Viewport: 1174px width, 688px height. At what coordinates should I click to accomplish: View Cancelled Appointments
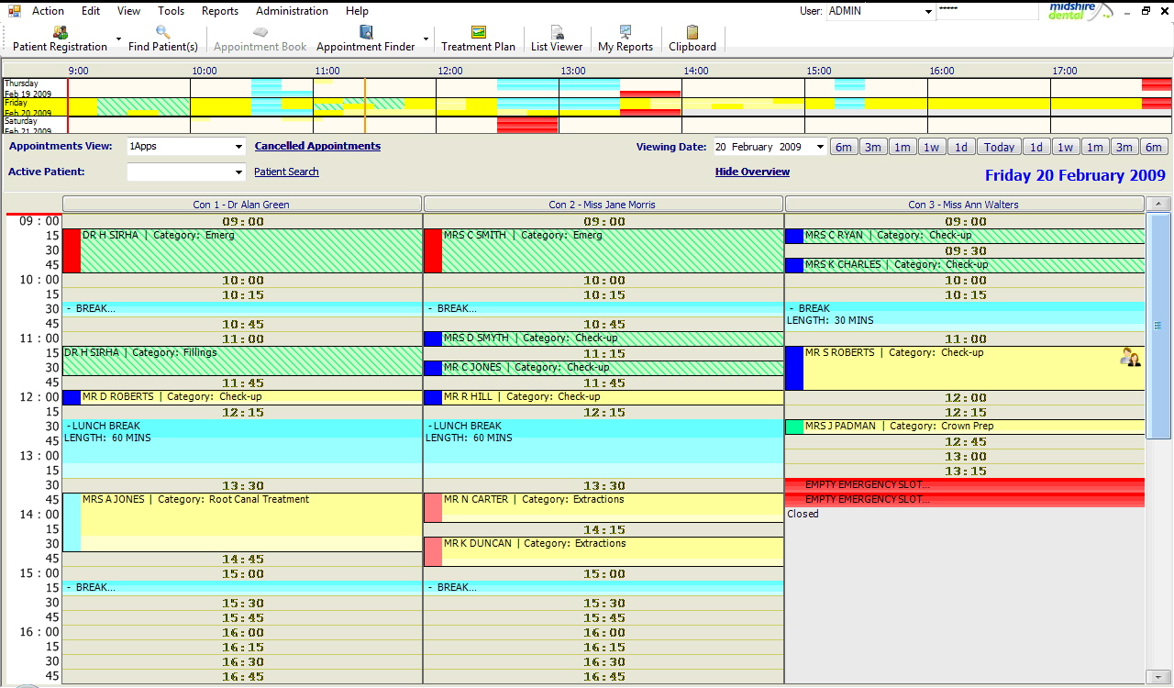(x=317, y=146)
